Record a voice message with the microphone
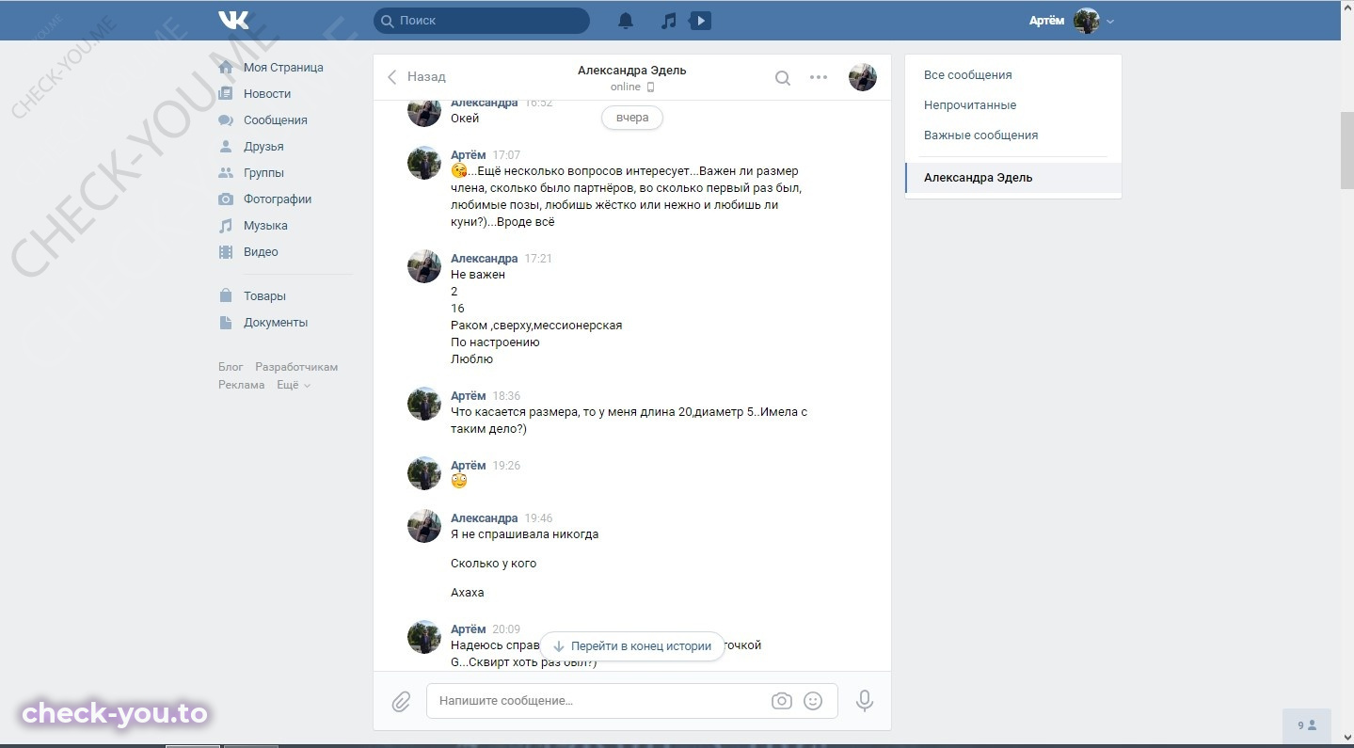Image resolution: width=1354 pixels, height=748 pixels. coord(864,701)
